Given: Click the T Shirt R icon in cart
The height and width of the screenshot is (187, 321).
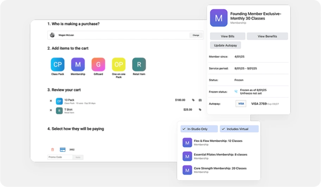Looking at the screenshot, I should (x=59, y=111).
